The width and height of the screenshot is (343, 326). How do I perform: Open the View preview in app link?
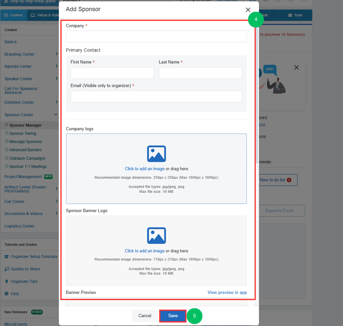[x=227, y=293]
